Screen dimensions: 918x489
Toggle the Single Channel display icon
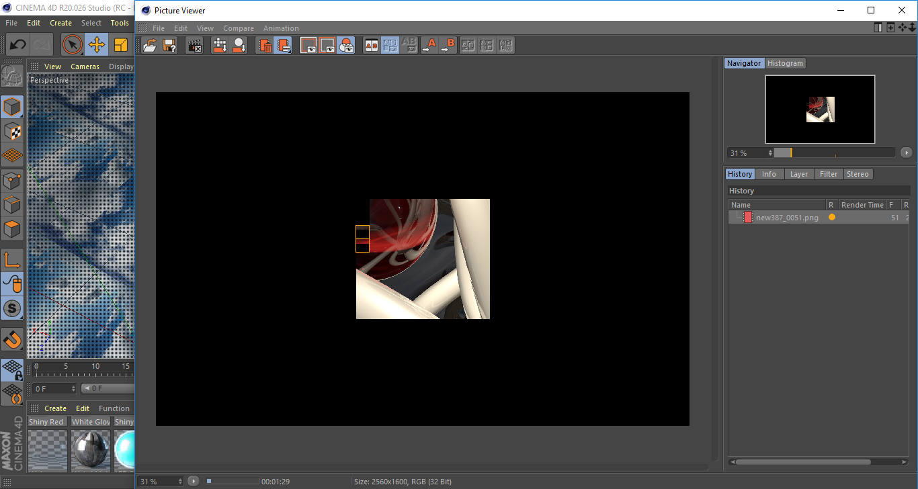coord(327,46)
